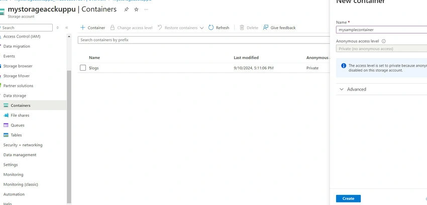Click the Queues icon

pos(6,125)
